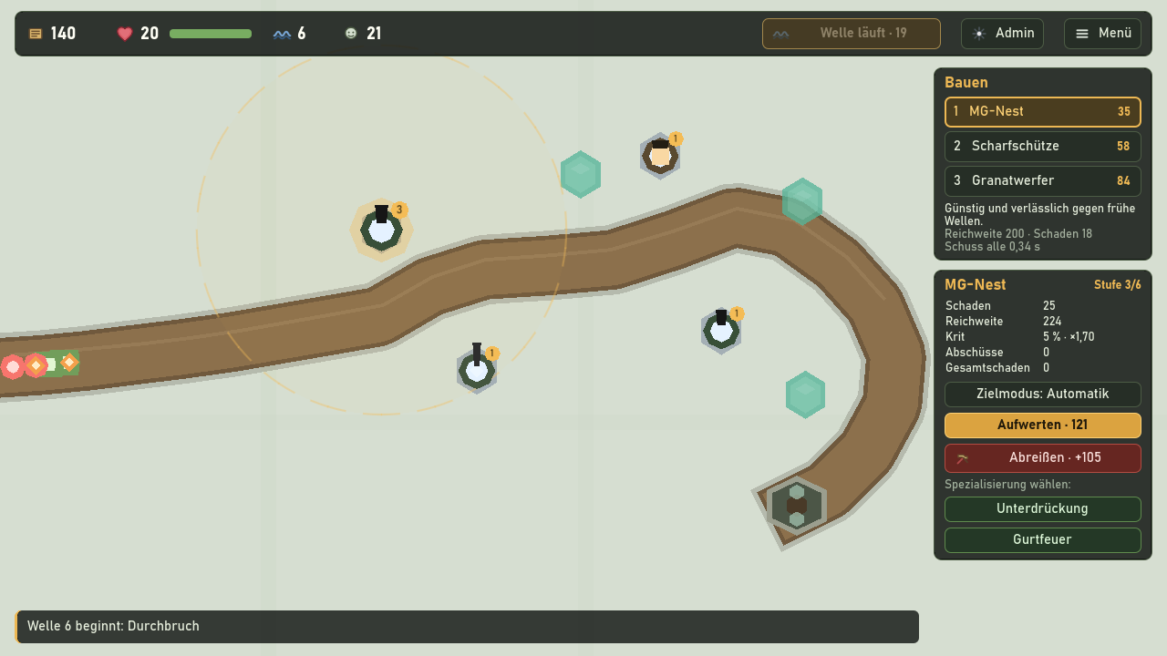Click the Reichweite value 224
Viewport: 1167px width, 656px height.
point(1054,322)
